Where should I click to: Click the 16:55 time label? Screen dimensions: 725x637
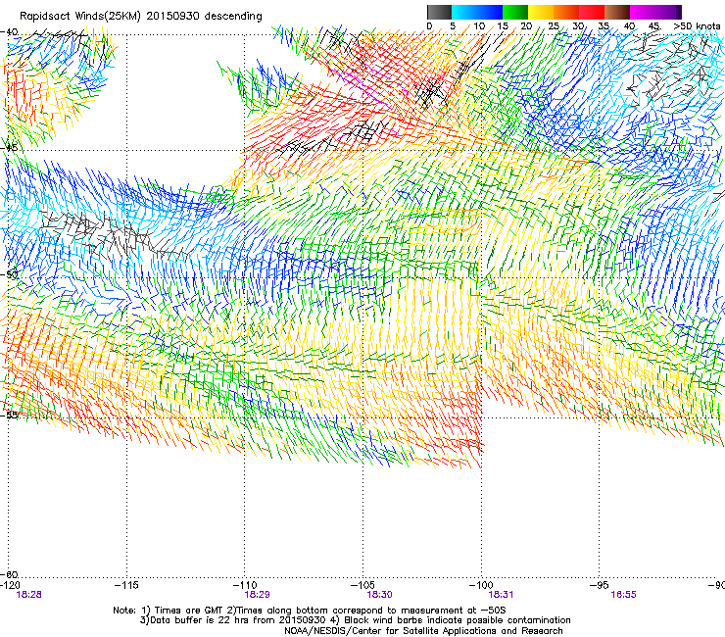[x=623, y=595]
